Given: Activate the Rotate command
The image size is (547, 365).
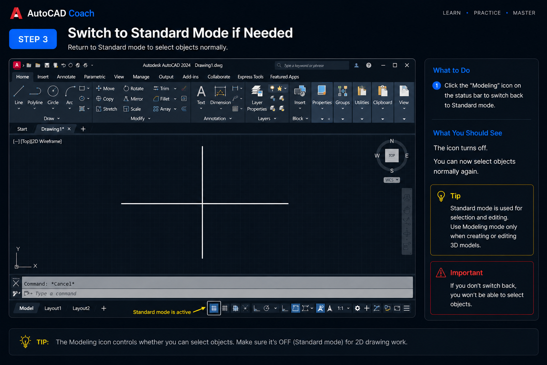Looking at the screenshot, I should coord(133,88).
